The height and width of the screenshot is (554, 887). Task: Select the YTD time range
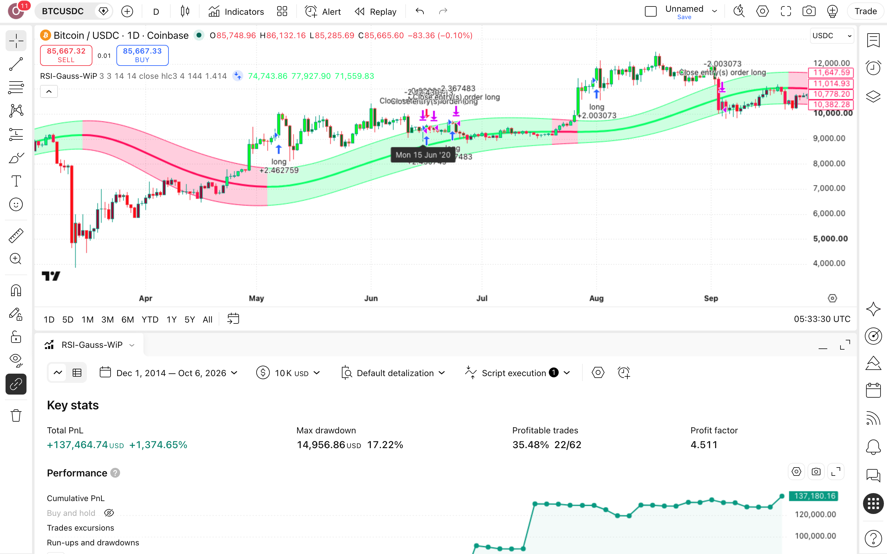tap(150, 319)
